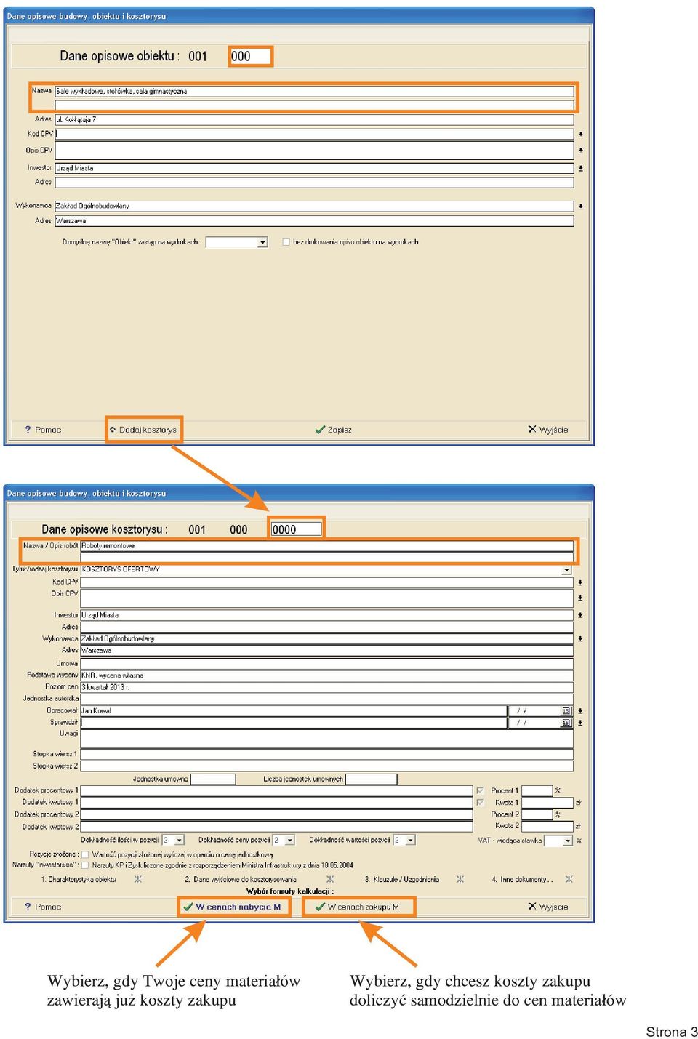The width and height of the screenshot is (698, 1039).
Task: Click the lookup arrow beside Inwestor in Dane opisowe obiektu
Action: (580, 168)
